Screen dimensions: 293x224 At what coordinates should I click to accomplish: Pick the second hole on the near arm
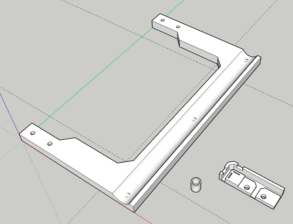[50, 143]
